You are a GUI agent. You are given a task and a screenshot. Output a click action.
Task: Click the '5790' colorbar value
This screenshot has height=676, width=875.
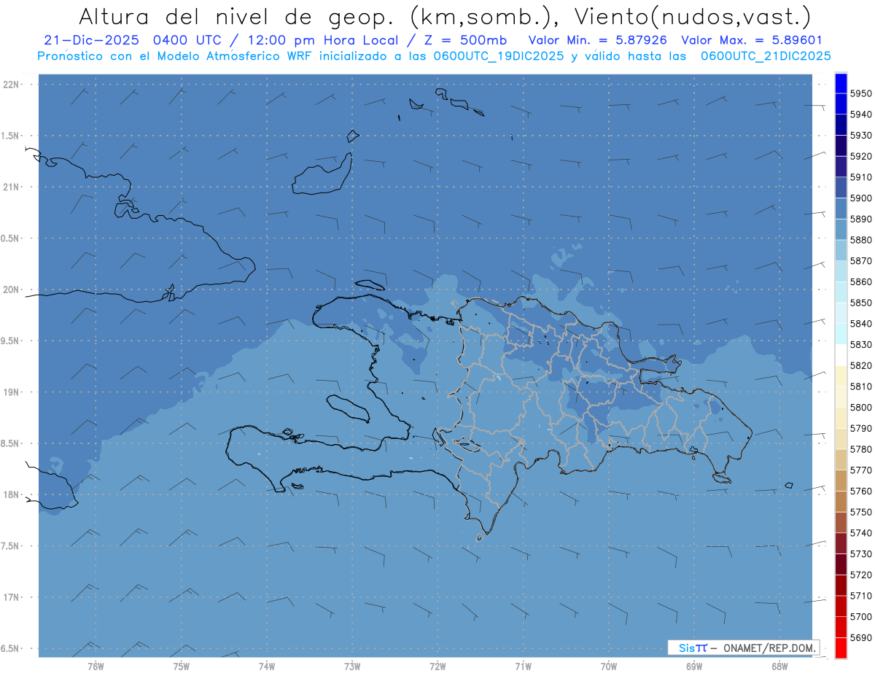[x=860, y=428]
